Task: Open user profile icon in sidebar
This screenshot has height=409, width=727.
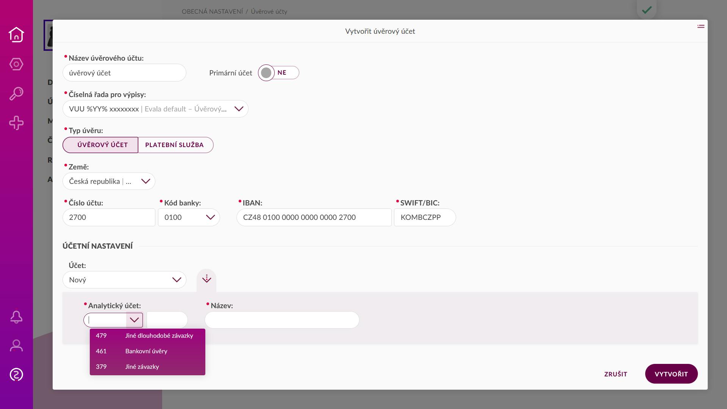Action: tap(16, 345)
